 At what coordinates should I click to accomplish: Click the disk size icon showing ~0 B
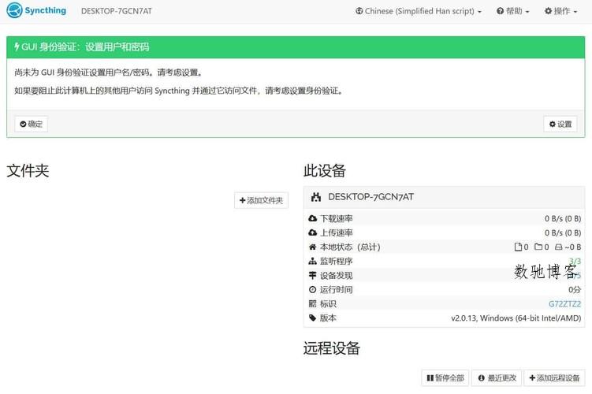point(559,247)
